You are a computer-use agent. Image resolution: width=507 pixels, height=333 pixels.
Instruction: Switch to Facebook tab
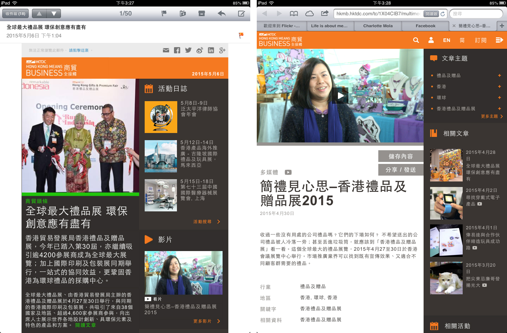426,26
